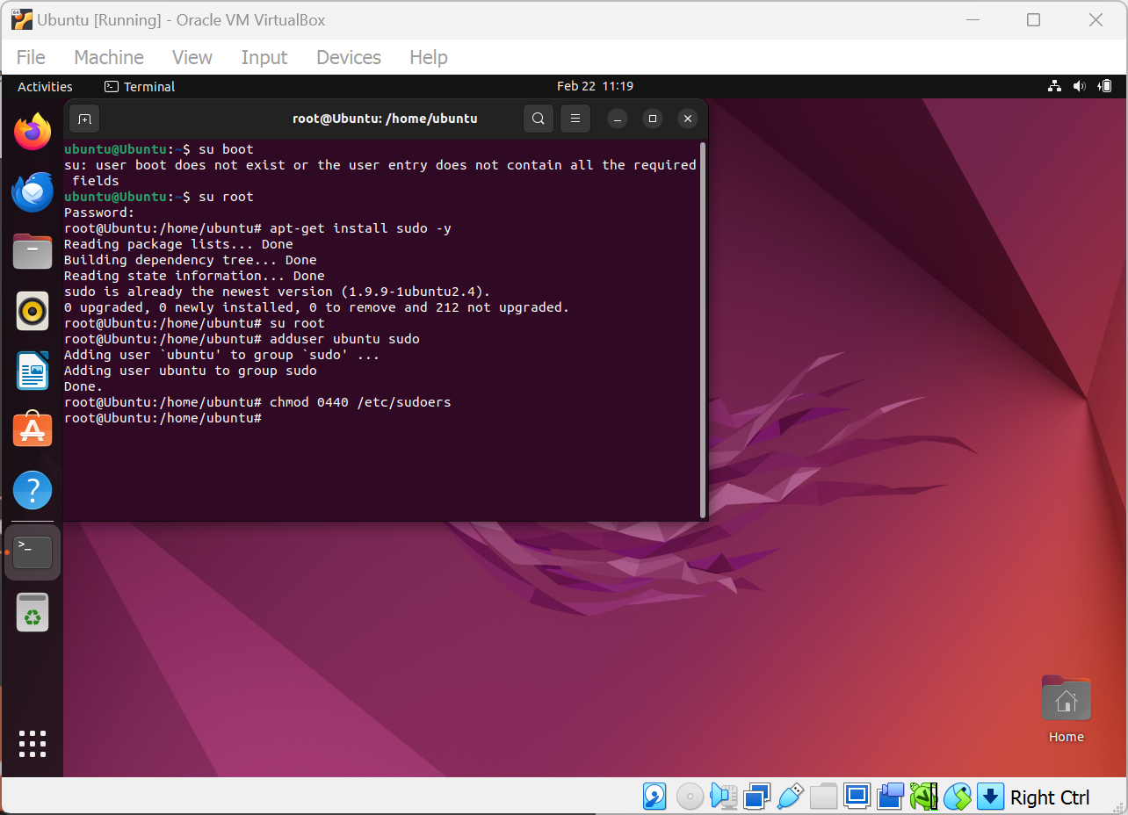The image size is (1128, 815).
Task: Show Applications grid button
Action: coord(33,743)
